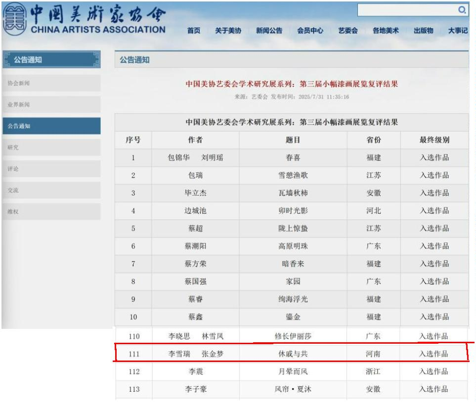Select 业界新闻 in the sidebar

(51, 105)
